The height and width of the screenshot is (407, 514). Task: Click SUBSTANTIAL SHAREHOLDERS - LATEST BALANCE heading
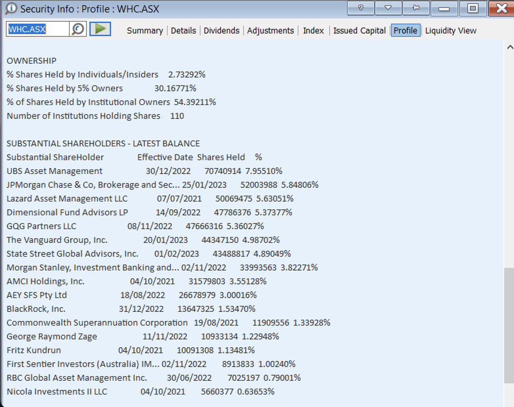(x=103, y=144)
